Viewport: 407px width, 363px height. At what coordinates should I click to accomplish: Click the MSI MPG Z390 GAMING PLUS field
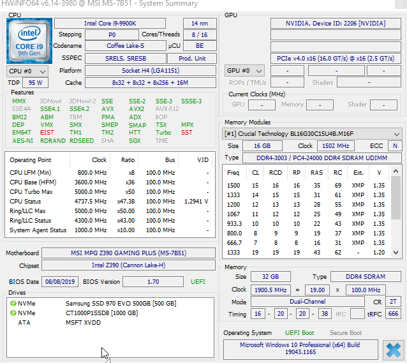pos(128,253)
